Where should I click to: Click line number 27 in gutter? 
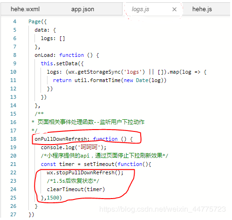[13, 214]
